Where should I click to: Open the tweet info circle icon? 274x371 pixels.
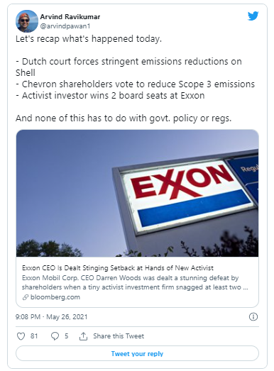tap(253, 317)
